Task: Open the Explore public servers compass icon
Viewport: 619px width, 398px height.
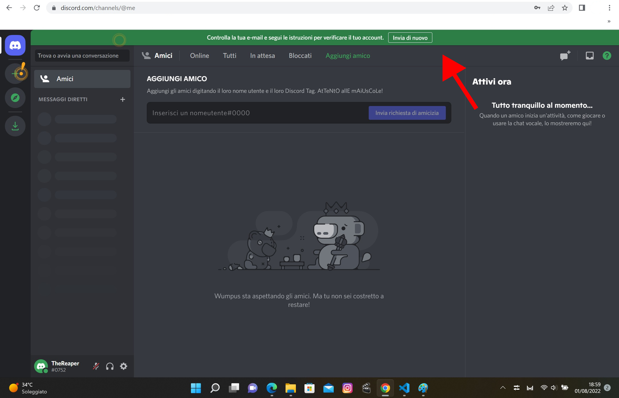Action: [x=15, y=98]
